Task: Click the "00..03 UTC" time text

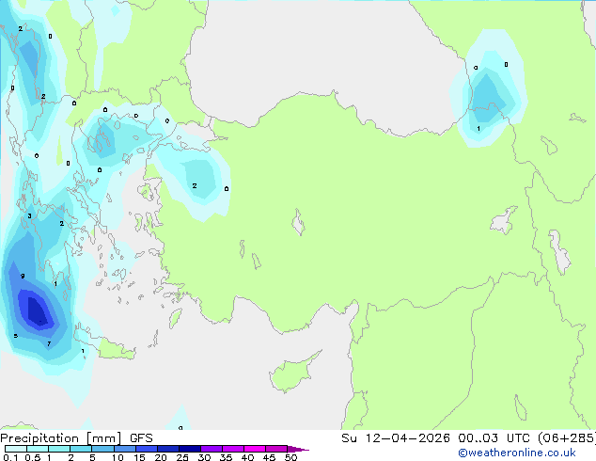Action: pyautogui.click(x=494, y=438)
